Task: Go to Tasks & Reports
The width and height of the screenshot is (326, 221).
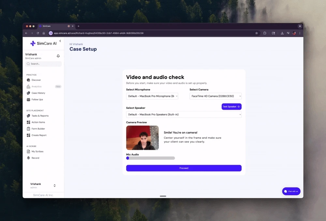Action: pyautogui.click(x=40, y=116)
